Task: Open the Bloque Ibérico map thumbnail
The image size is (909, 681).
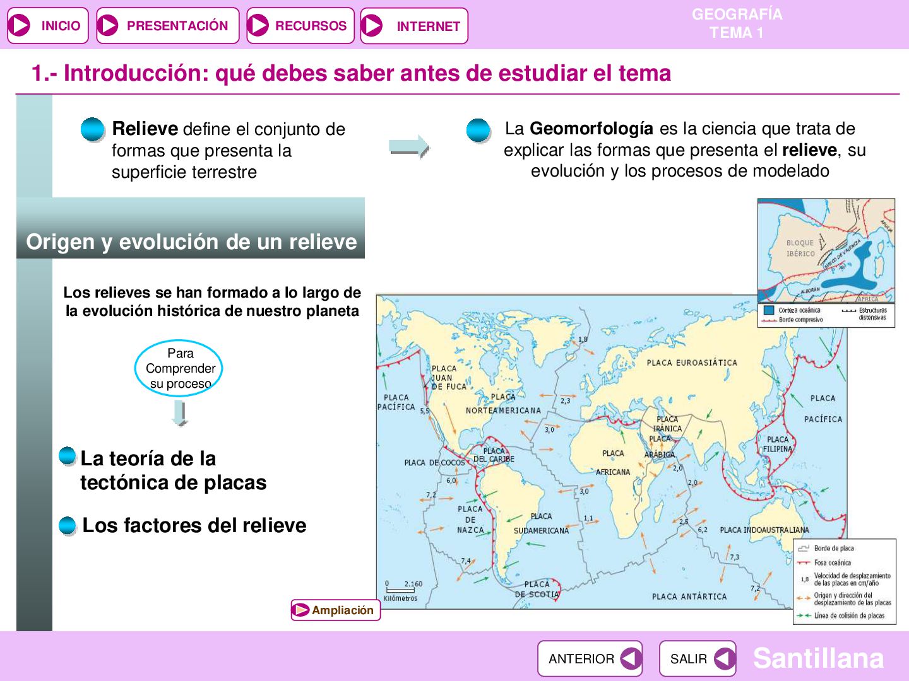Action: (x=826, y=264)
